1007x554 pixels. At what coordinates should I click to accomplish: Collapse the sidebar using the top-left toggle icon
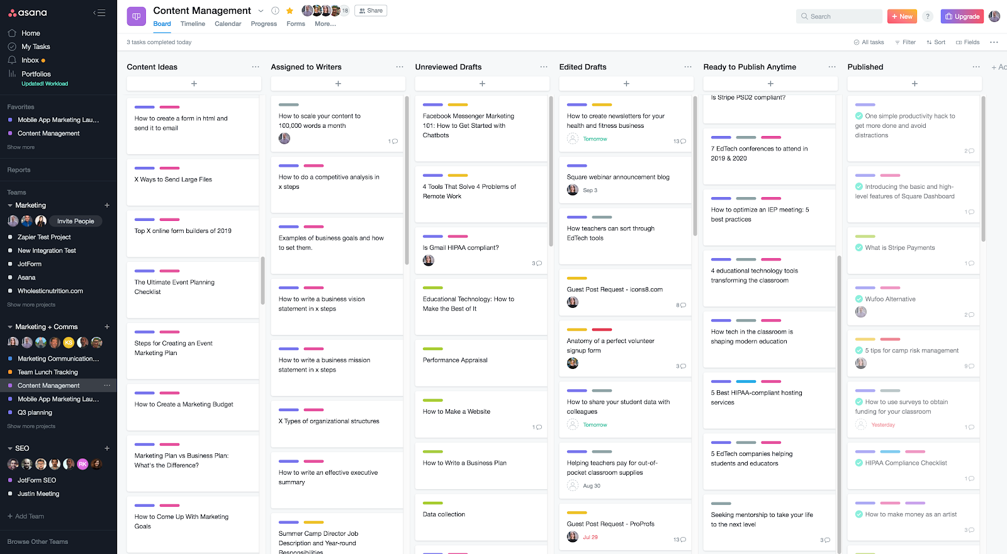(99, 13)
